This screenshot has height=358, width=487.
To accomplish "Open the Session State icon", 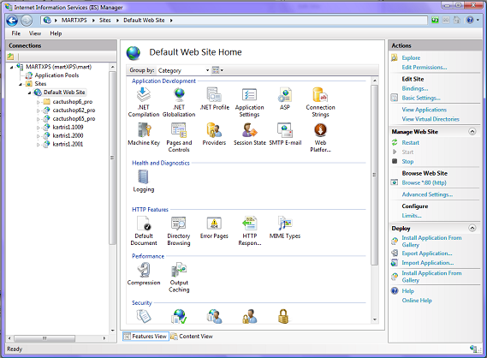I will (x=250, y=134).
